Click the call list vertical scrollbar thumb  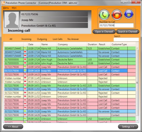point(137,83)
